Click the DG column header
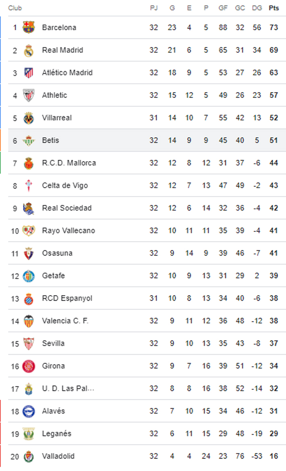Image resolution: width=286 pixels, height=471 pixels. 257,8
